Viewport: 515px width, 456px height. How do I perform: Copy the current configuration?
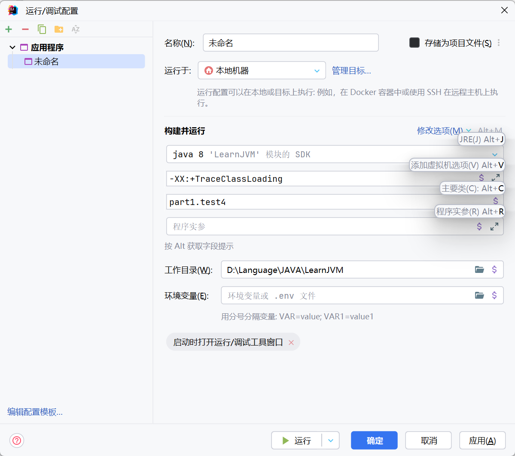coord(42,29)
